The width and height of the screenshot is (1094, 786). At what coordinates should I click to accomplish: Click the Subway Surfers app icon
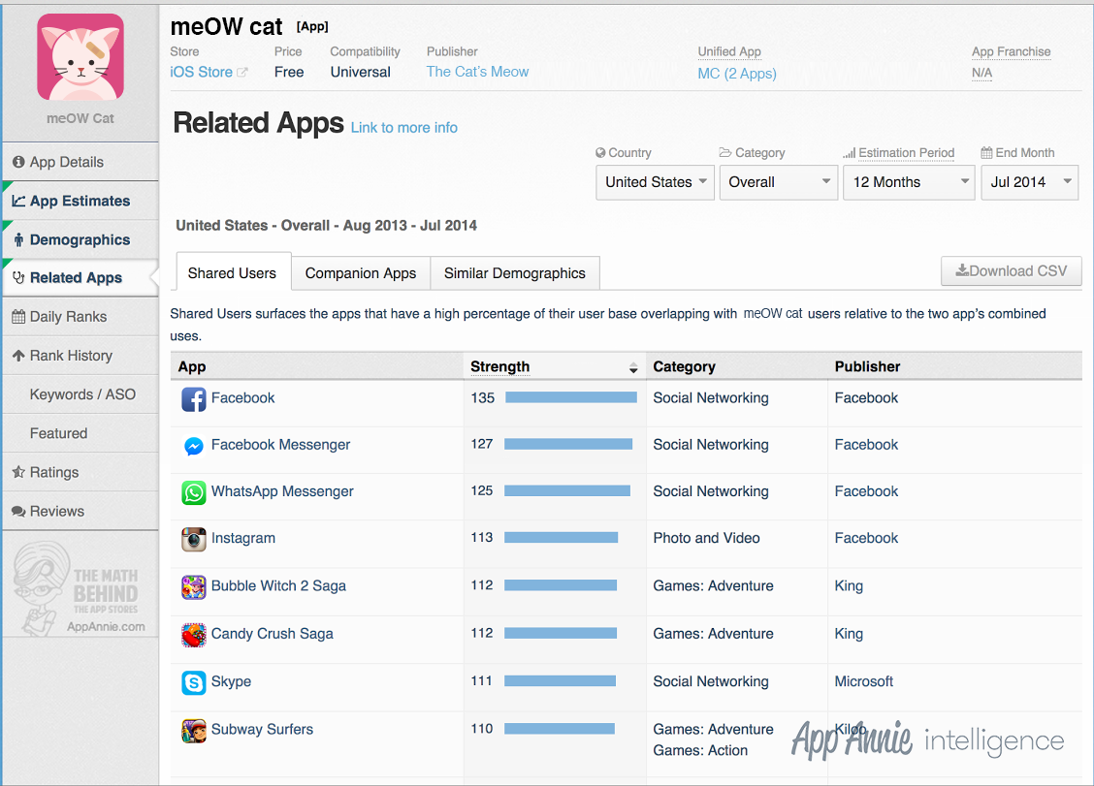tap(193, 731)
